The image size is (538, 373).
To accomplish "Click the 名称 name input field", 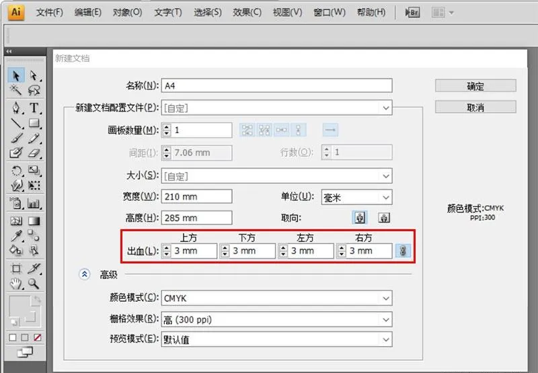I will coord(276,86).
